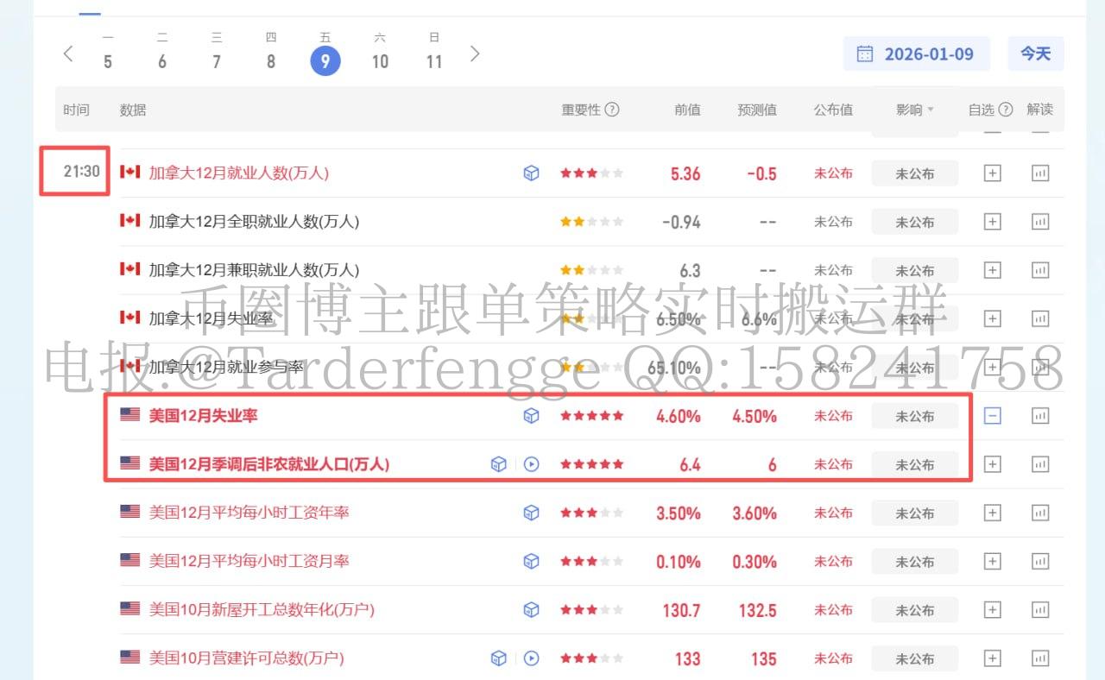Add 加拿大12月就业人数 to watchlist
The image size is (1105, 680).
993,173
